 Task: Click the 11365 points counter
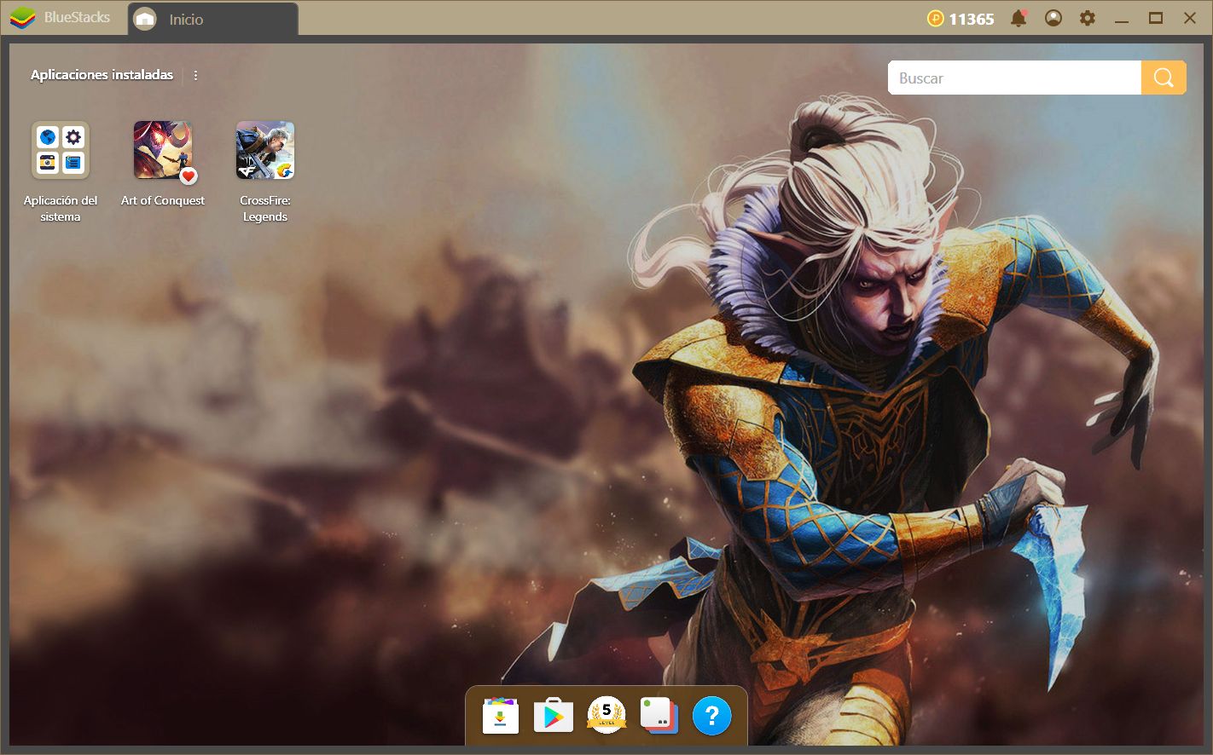click(972, 19)
